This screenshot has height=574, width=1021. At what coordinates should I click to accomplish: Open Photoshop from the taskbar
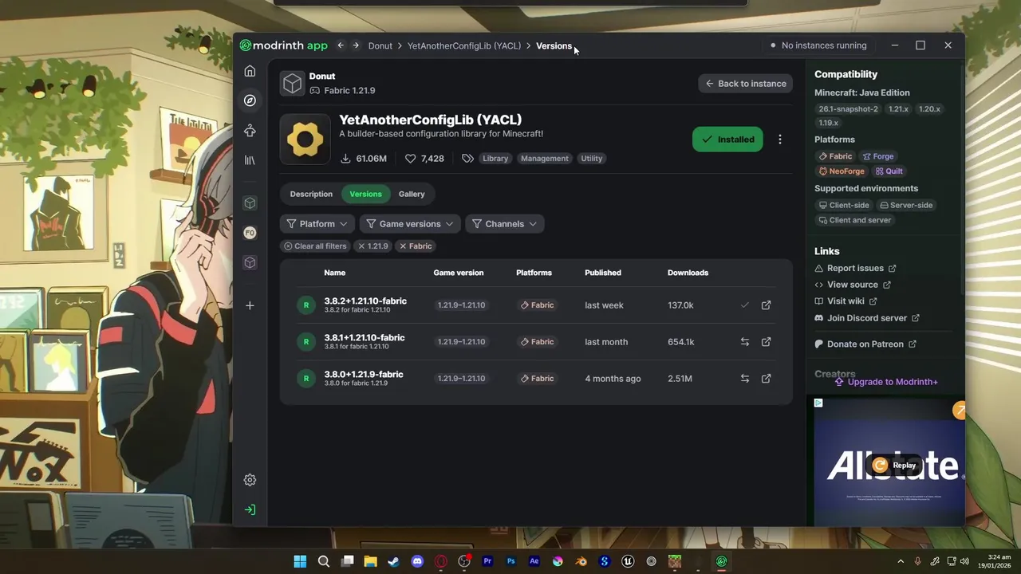coord(511,561)
